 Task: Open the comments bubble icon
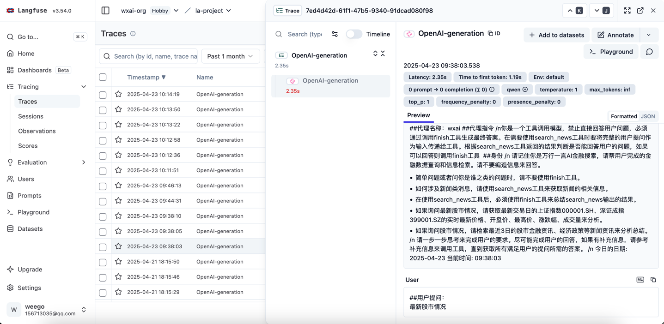[649, 52]
